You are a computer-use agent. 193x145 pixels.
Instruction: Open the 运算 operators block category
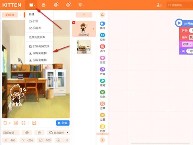[x=103, y=105]
